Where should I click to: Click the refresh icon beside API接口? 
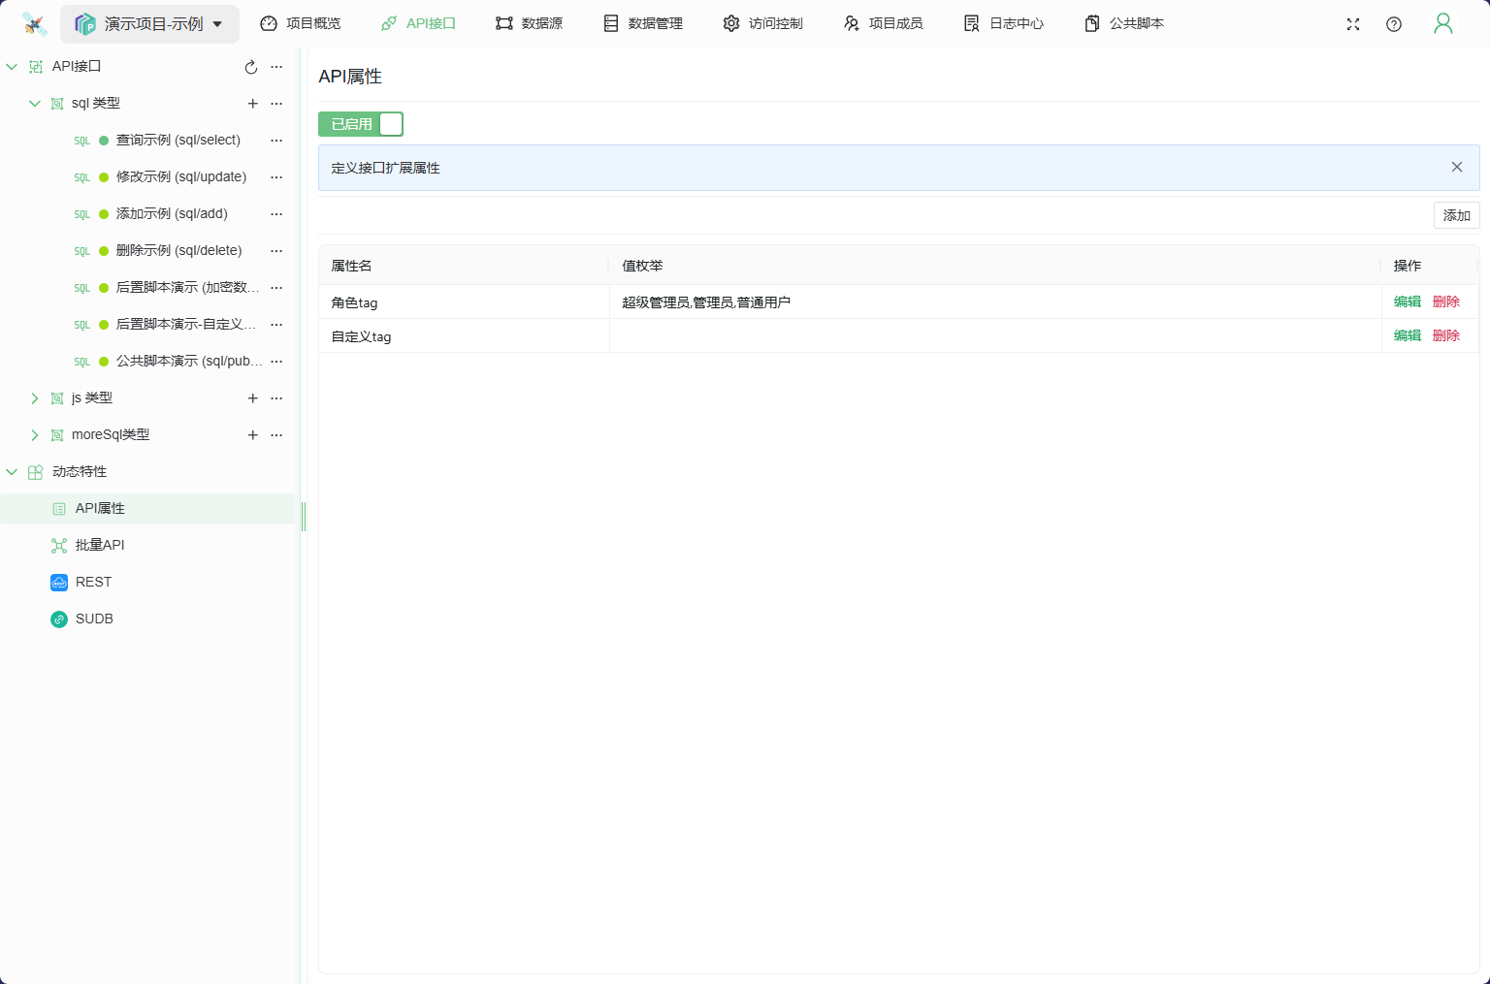251,67
